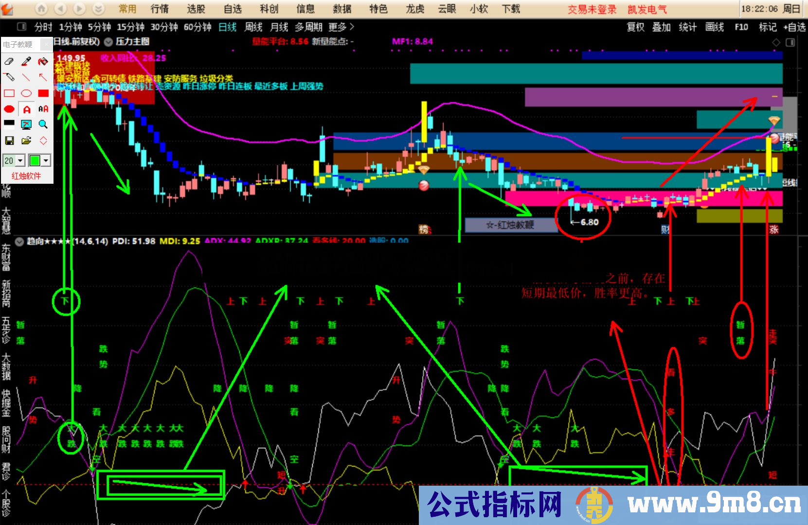Viewport: 808px width, 525px height.
Task: Select the ellipse drawing tool
Action: pyautogui.click(x=27, y=93)
